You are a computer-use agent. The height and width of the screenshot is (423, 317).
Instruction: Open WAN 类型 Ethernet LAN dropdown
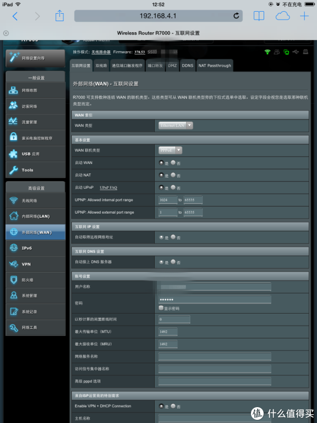pos(176,125)
